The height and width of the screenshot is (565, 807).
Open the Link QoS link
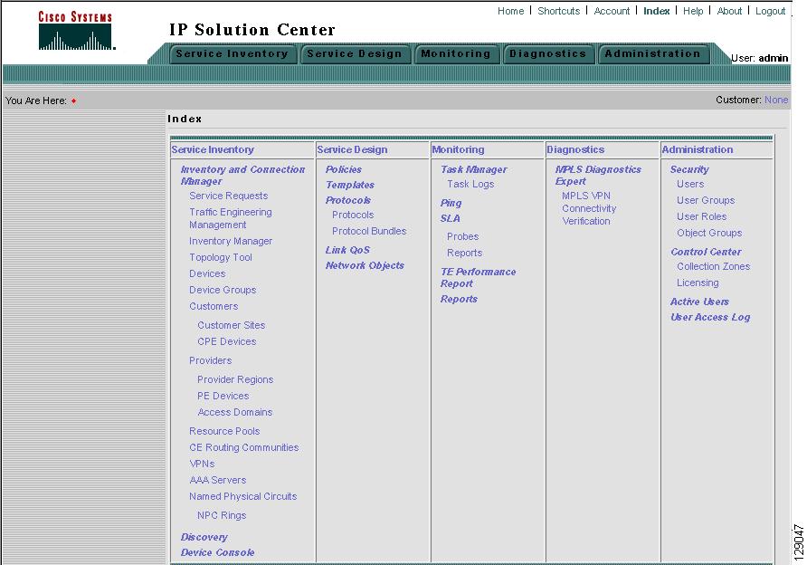click(x=347, y=250)
